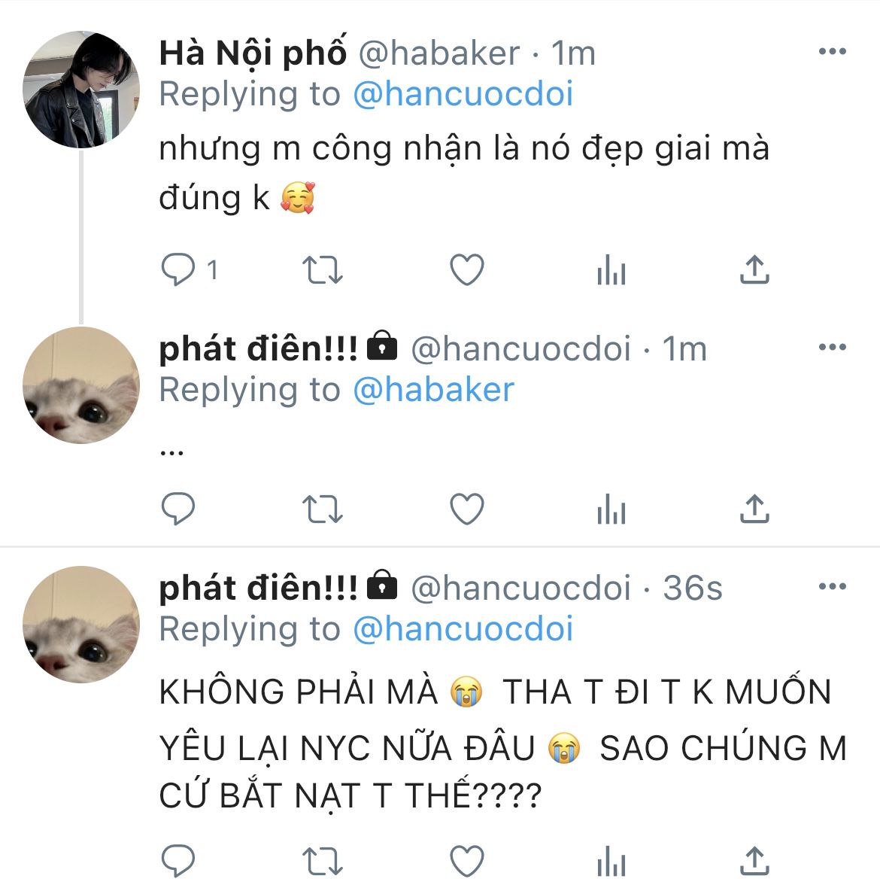Reply to the KHÔNG PHẢI MÀ tweet
The height and width of the screenshot is (891, 880).
[178, 861]
